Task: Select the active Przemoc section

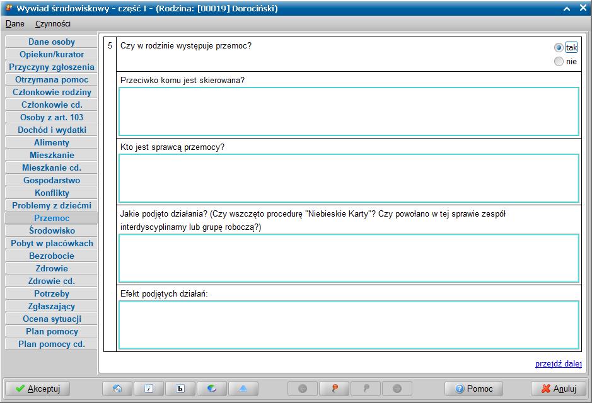Action: click(x=52, y=219)
